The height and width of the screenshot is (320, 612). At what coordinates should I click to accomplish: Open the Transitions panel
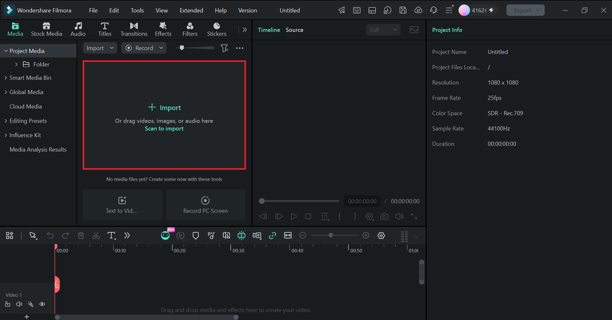pyautogui.click(x=134, y=29)
